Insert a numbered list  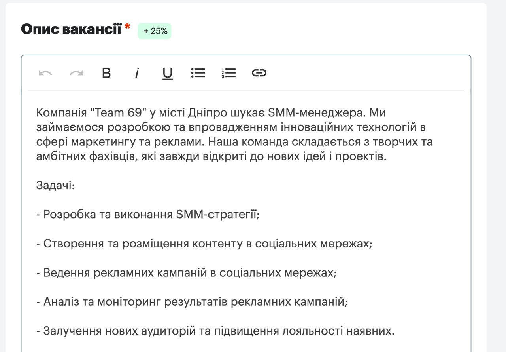tap(228, 73)
